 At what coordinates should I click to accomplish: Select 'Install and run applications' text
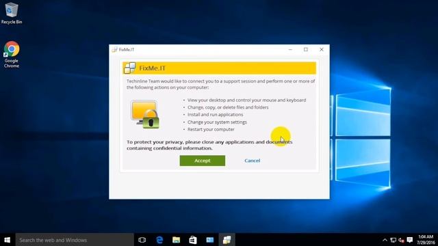pos(215,115)
